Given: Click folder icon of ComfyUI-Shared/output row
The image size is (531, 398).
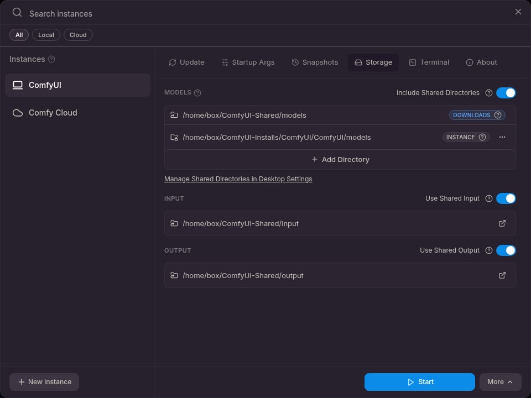Looking at the screenshot, I should pos(174,275).
